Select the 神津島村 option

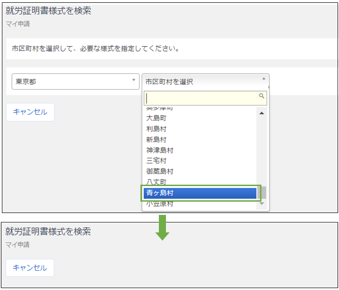point(159,150)
